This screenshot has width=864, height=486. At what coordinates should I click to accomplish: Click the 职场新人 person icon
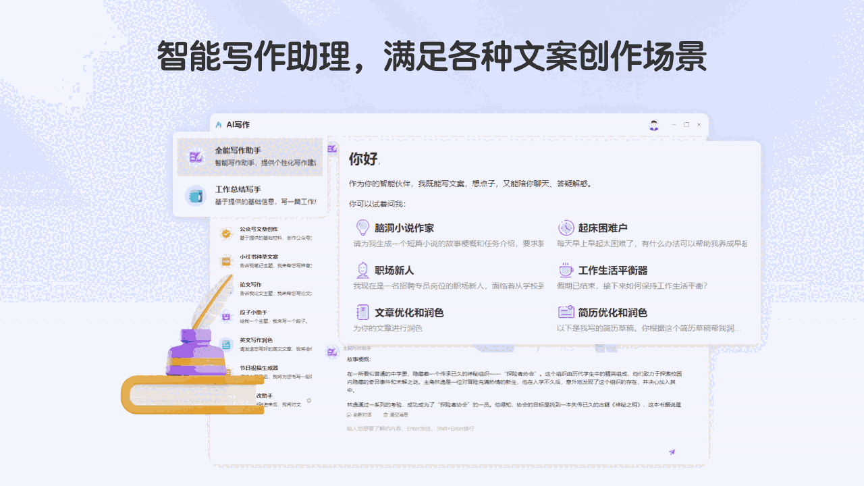[x=362, y=270]
